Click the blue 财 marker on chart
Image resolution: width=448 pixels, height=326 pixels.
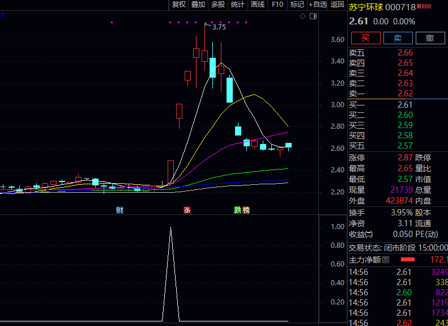[x=120, y=210]
